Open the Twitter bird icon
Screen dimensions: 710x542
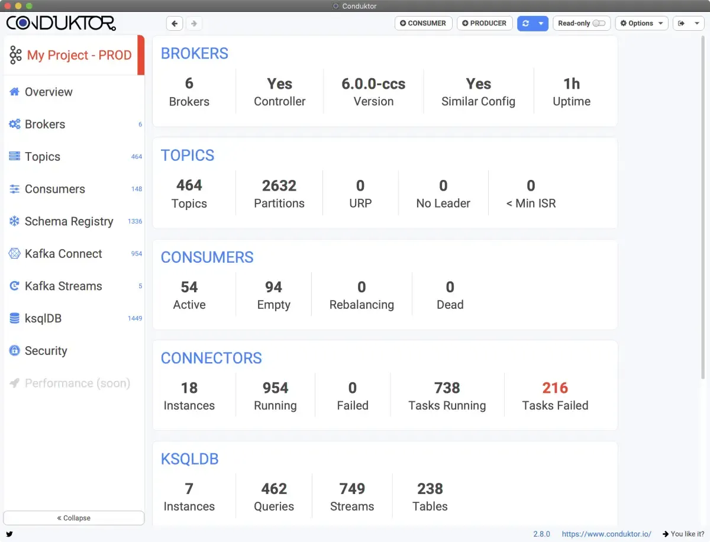point(9,534)
